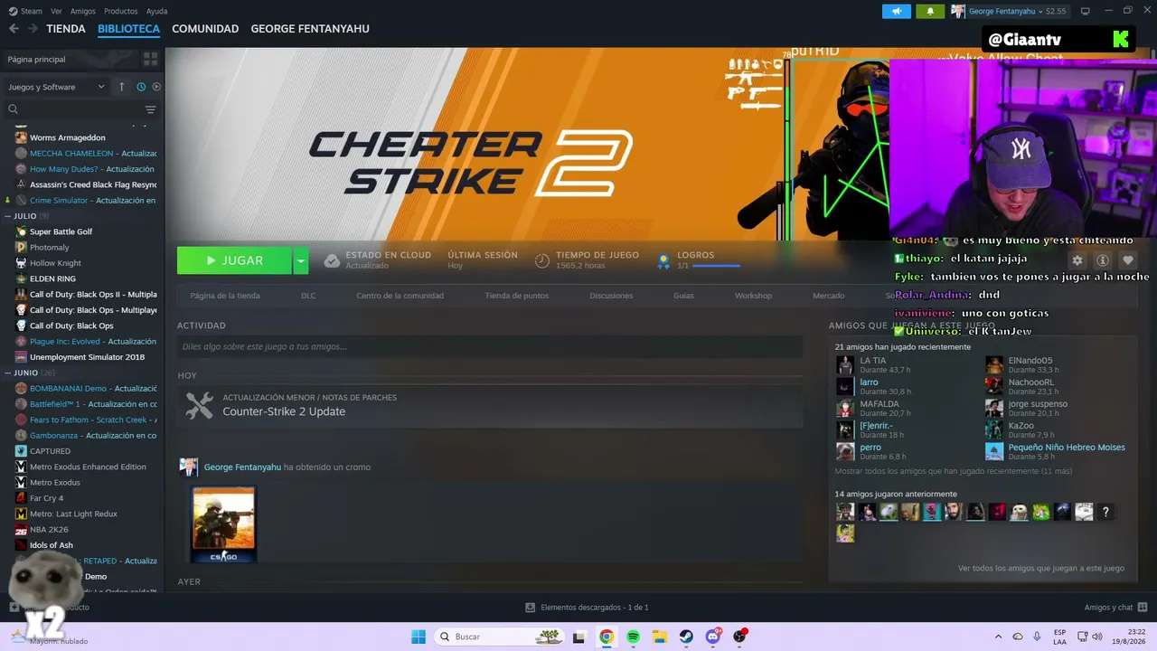The width and height of the screenshot is (1157, 651).
Task: Open the Ver menu
Action: [x=56, y=11]
